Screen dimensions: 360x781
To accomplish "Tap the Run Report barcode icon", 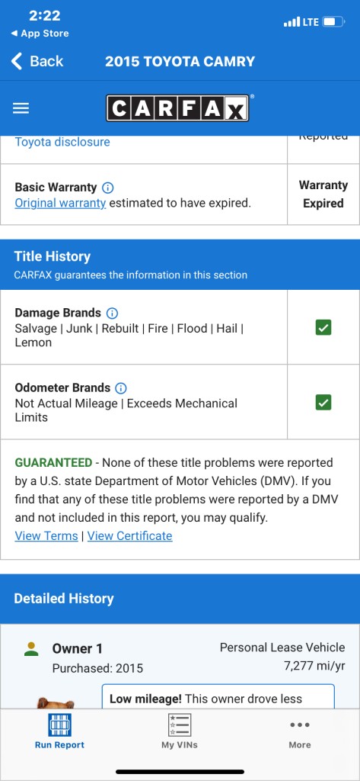I will coord(59,725).
